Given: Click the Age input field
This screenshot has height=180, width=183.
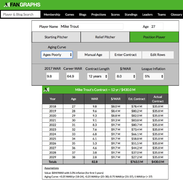Looking at the screenshot, I should click(157, 26).
